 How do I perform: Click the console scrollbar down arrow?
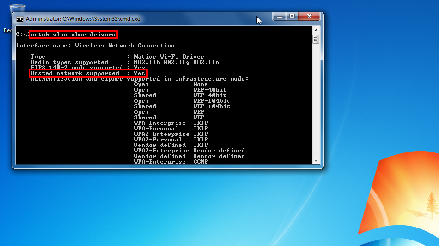tap(316, 161)
